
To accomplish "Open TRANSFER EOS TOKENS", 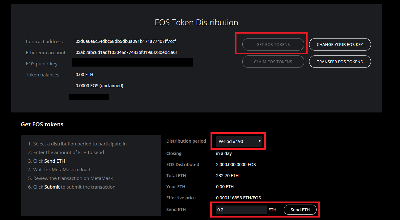I will point(340,62).
